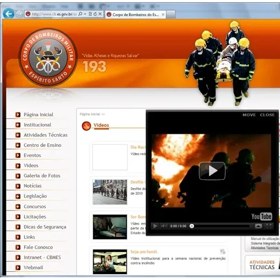The image size is (280, 280).
Task: Click the browser forward arrow button
Action: click(x=19, y=14)
